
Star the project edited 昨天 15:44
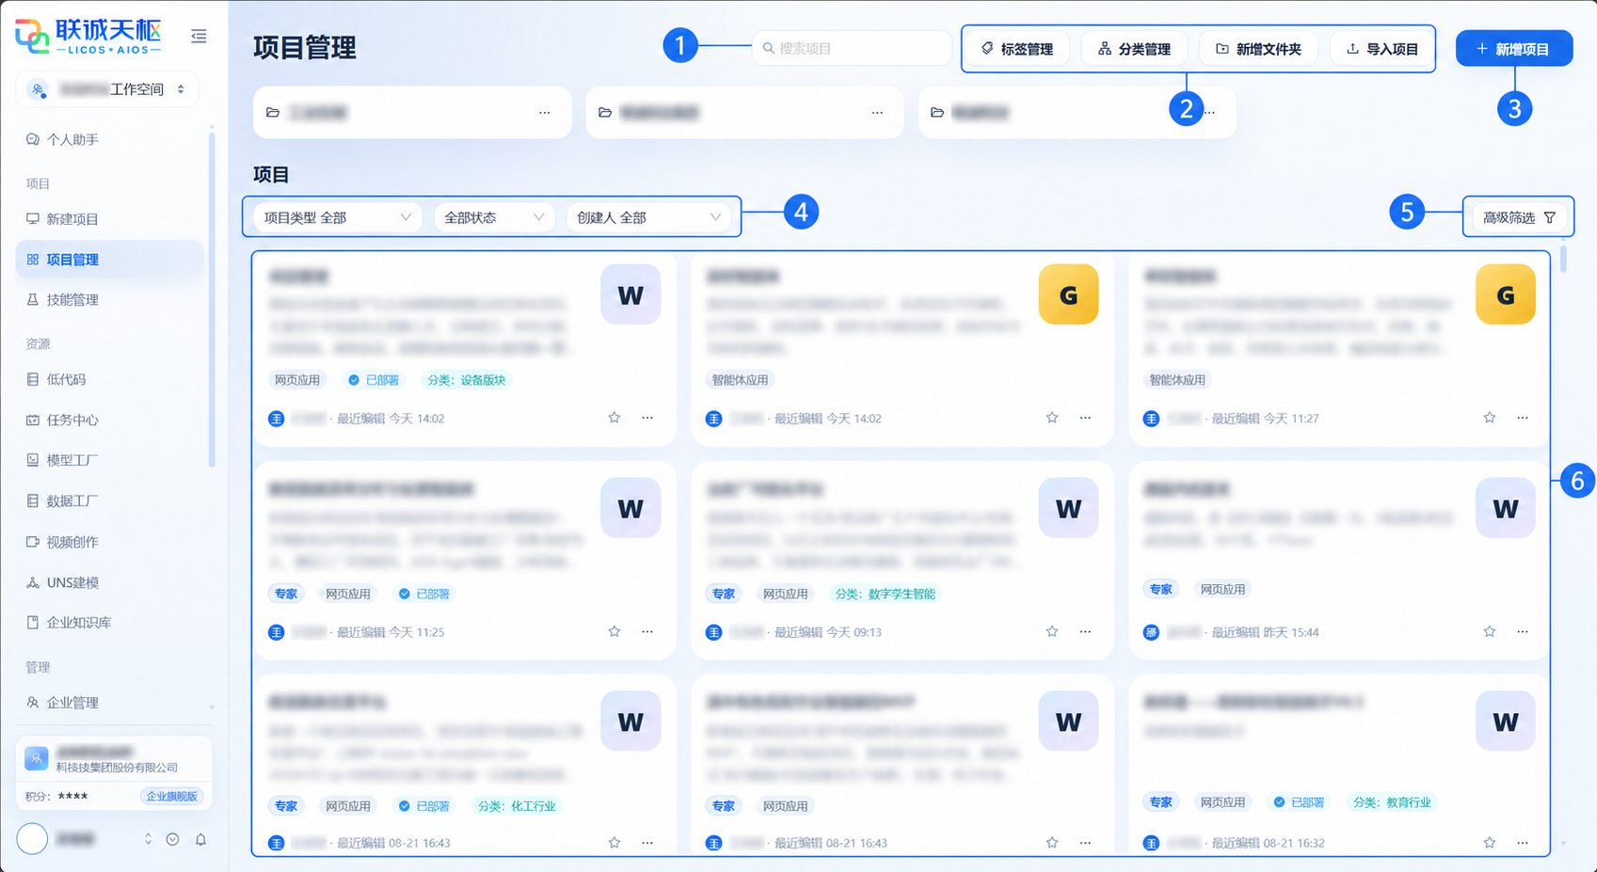[x=1490, y=631]
